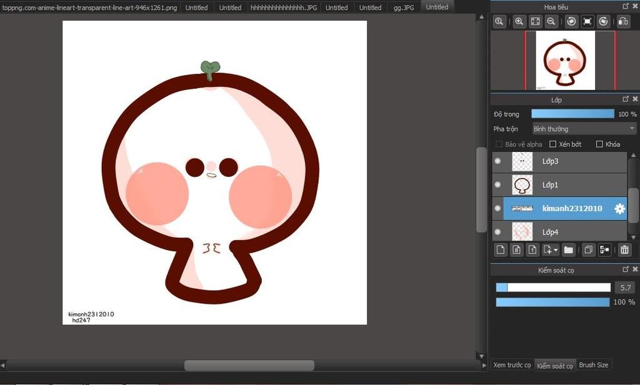640x385 pixels.
Task: Flip the canvas view horizontally
Action: 623,22
